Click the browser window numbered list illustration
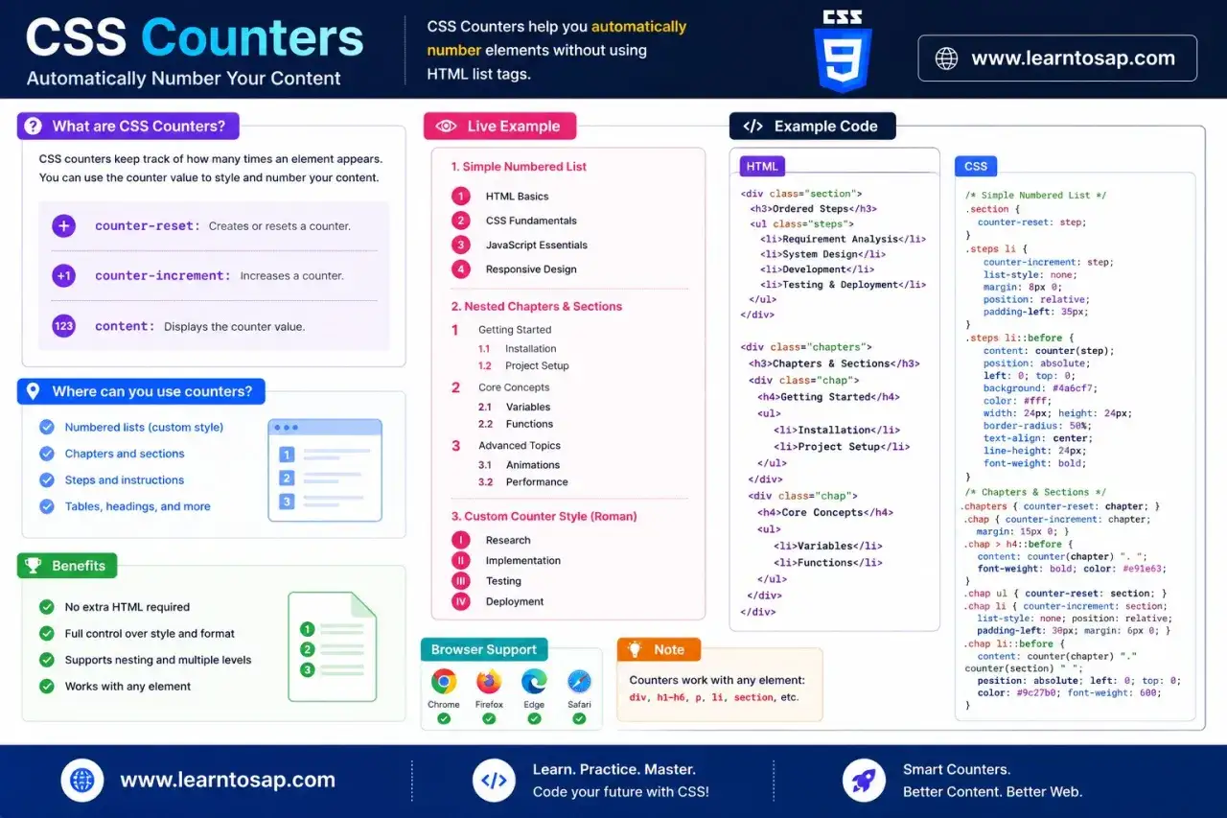Viewport: 1227px width, 818px height. 325,470
